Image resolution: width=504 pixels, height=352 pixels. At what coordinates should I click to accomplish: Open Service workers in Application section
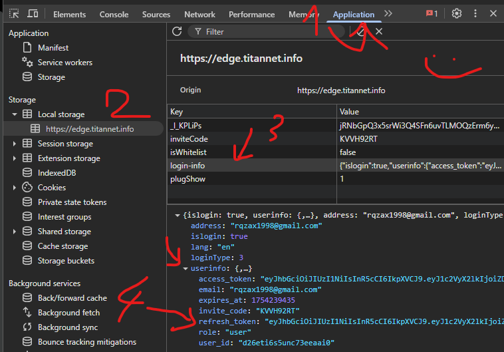click(x=65, y=63)
